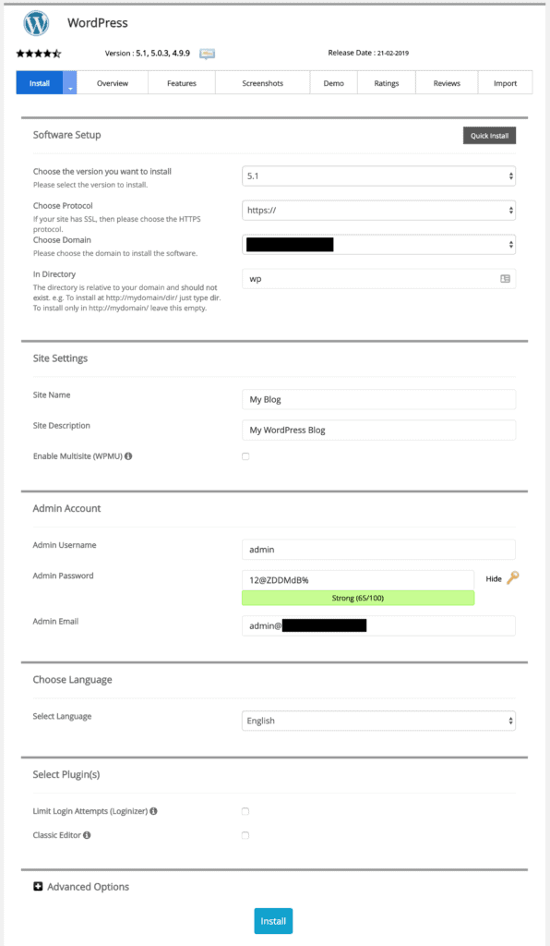This screenshot has width=550, height=946.
Task: Click the Admin Username field
Action: click(x=378, y=550)
